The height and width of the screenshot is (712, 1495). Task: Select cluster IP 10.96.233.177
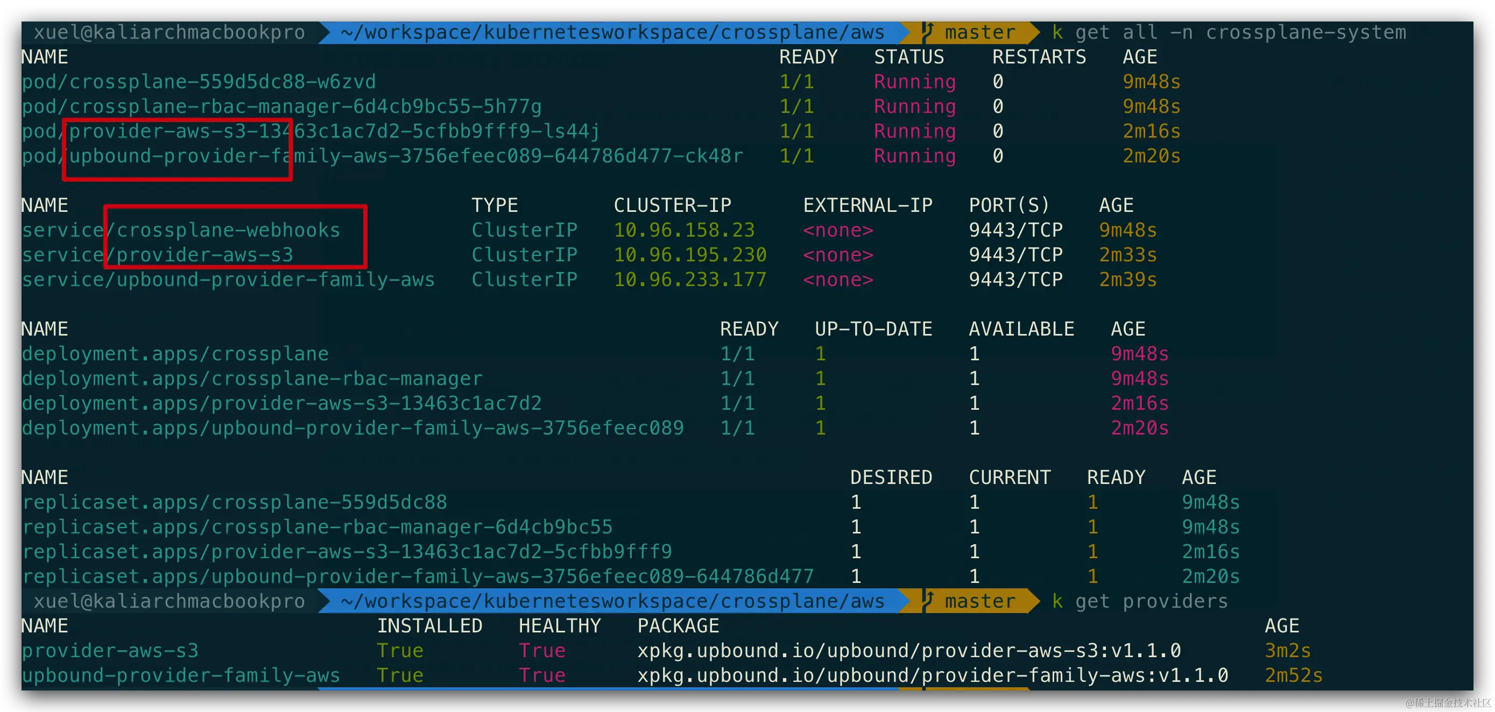pos(690,280)
